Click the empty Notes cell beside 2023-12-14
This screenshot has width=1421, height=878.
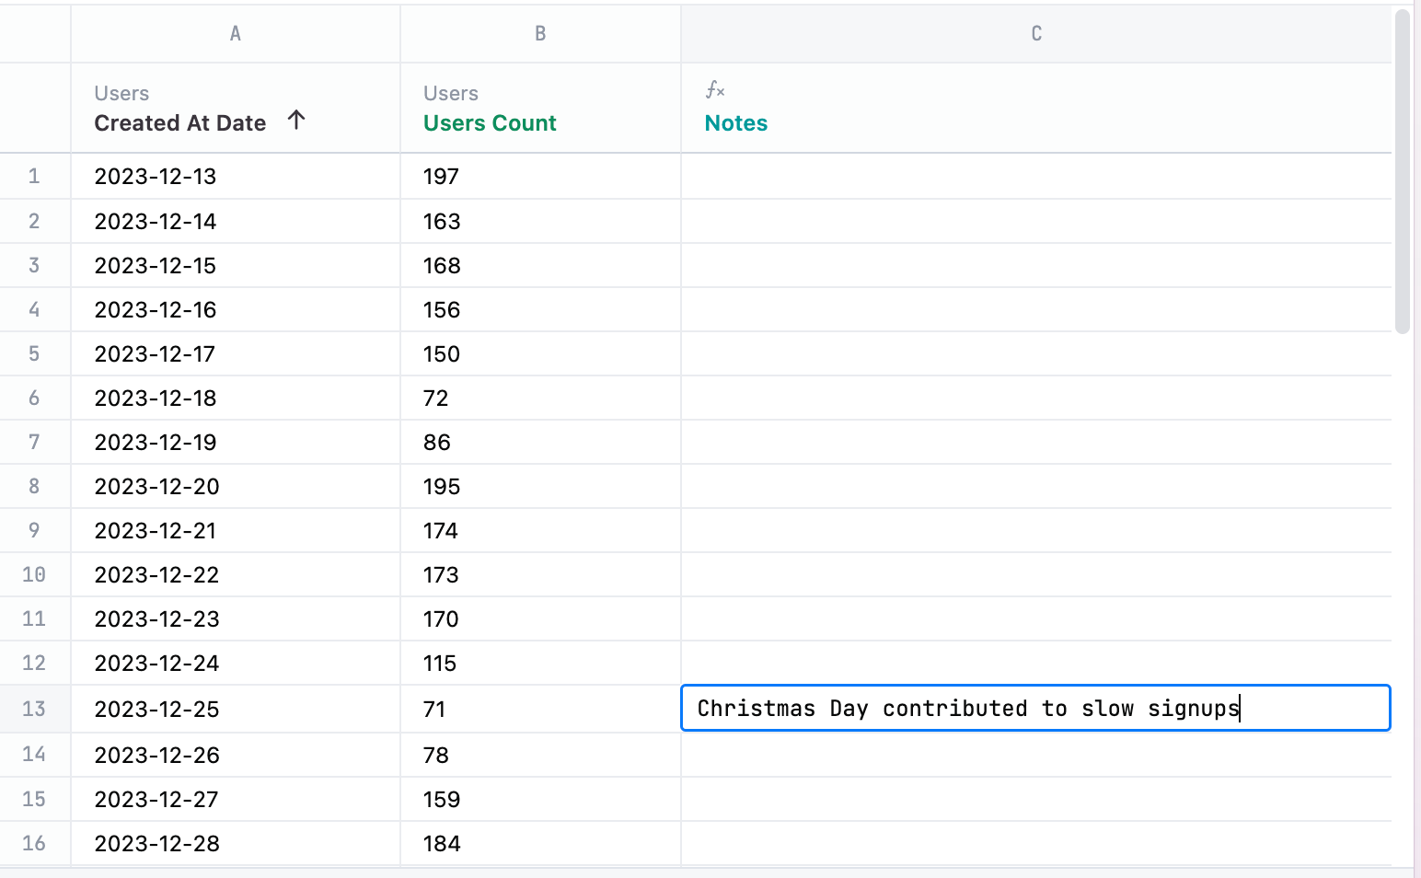coord(1034,221)
